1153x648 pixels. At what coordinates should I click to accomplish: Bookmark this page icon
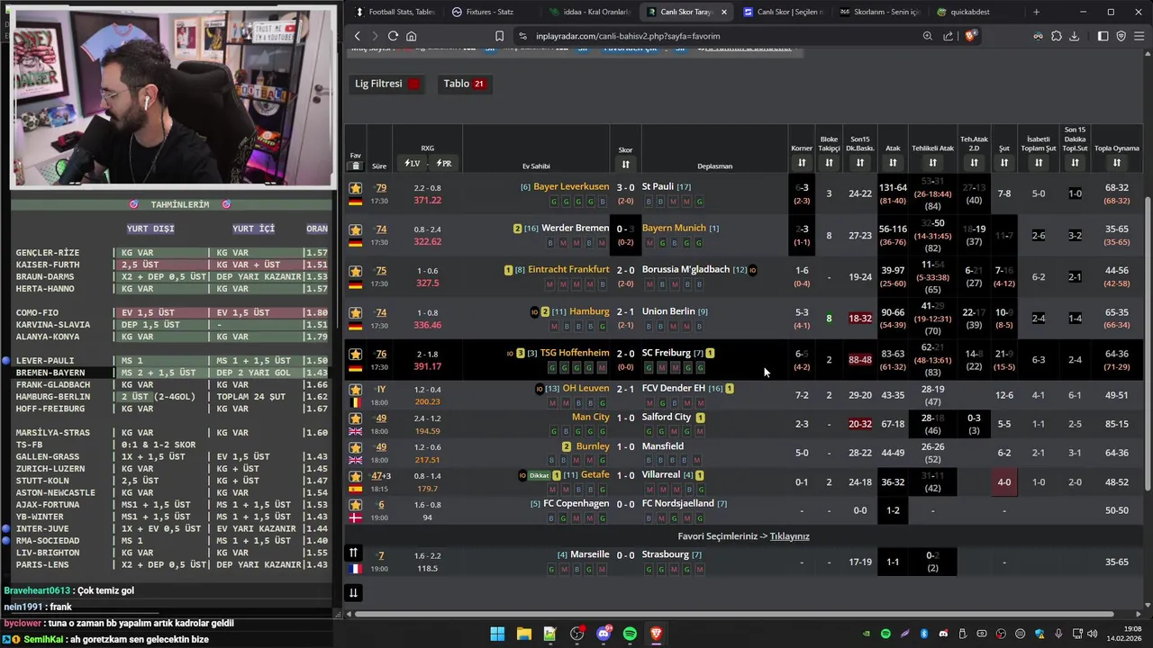pos(499,36)
